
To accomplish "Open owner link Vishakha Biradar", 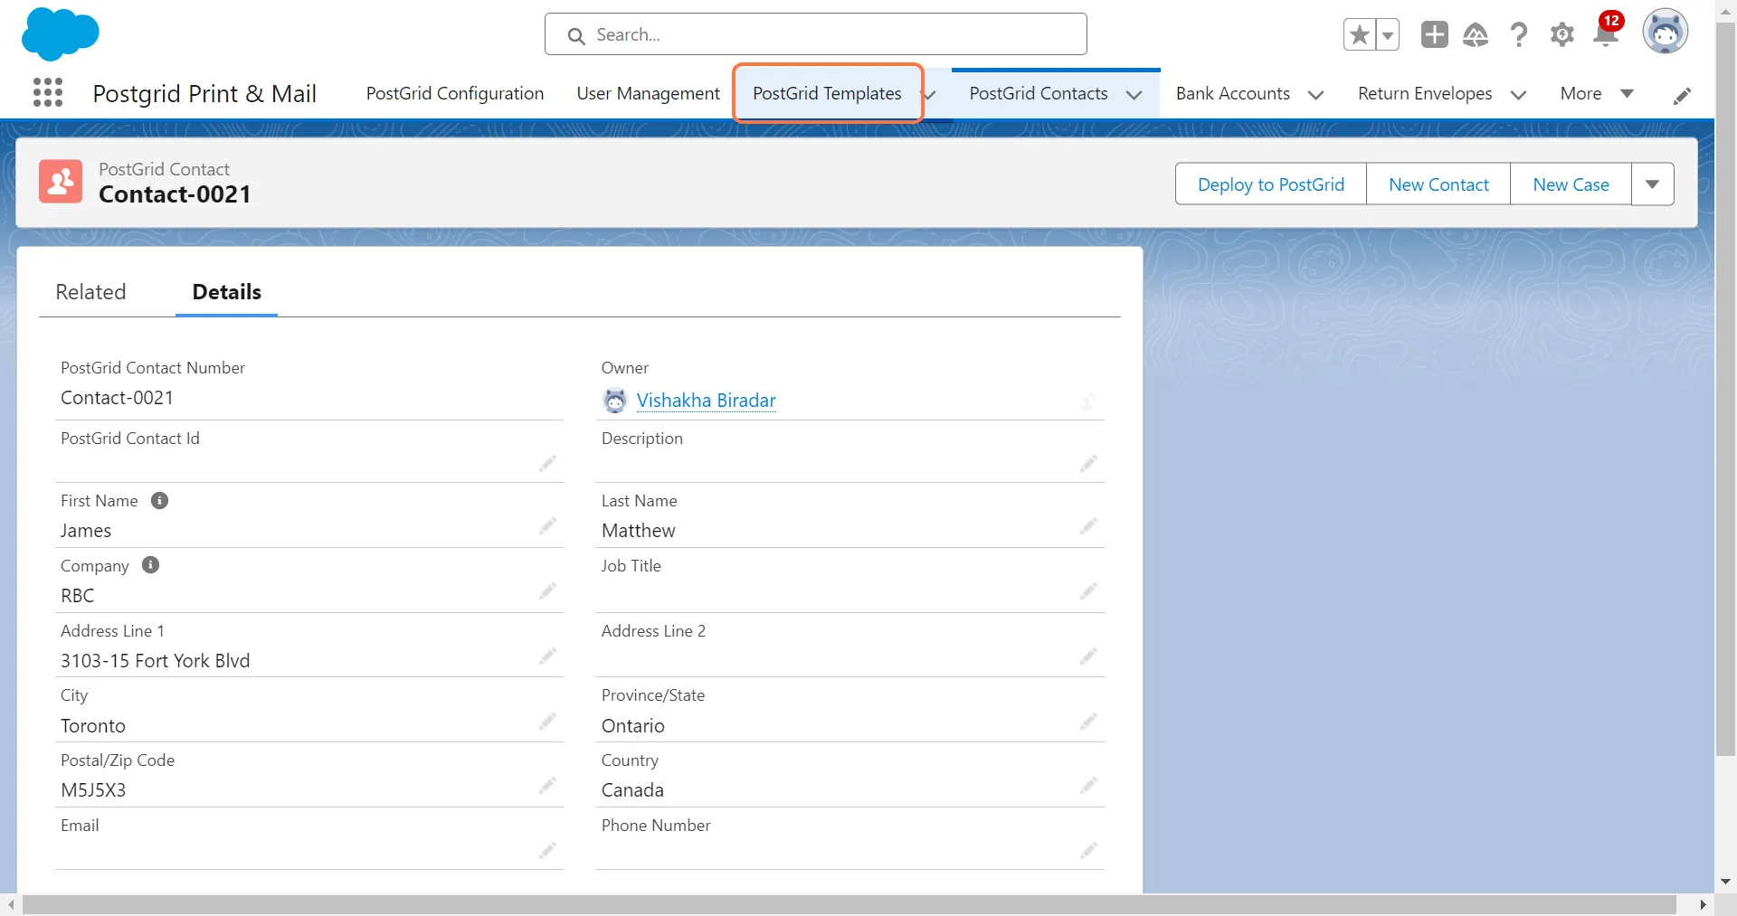I will pos(706,401).
